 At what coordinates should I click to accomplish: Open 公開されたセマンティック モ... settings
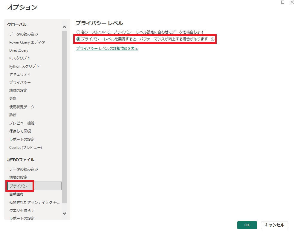[x=34, y=202]
